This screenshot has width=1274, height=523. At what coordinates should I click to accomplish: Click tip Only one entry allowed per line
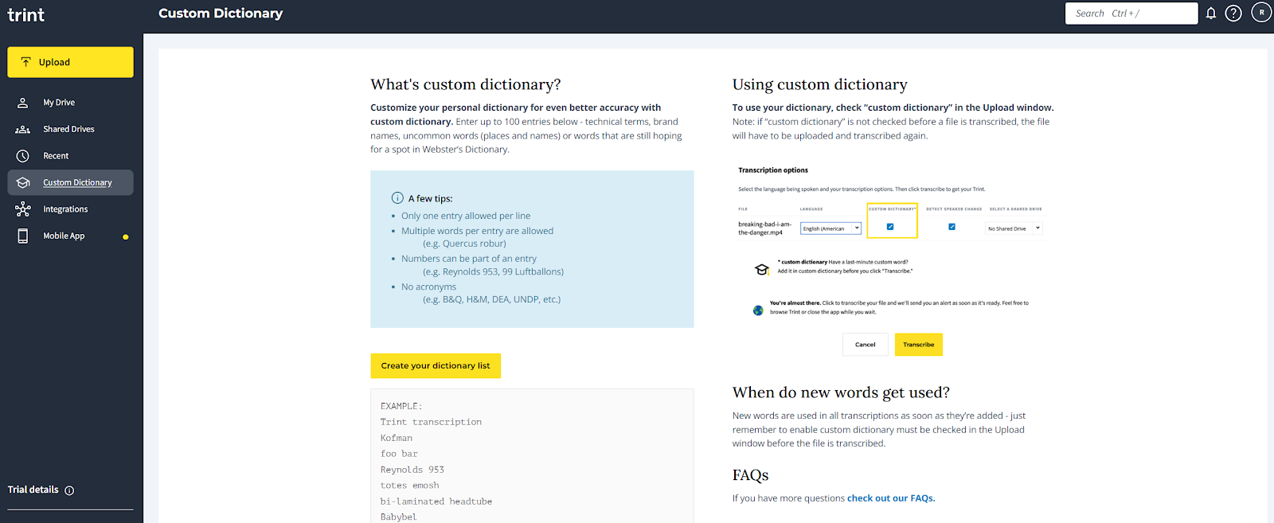pyautogui.click(x=466, y=216)
